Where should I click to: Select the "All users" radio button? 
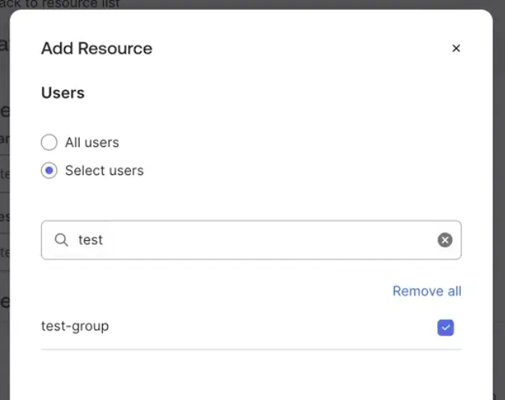coord(49,142)
